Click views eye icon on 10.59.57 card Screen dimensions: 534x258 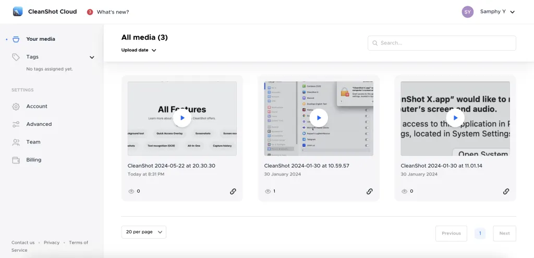[268, 192]
